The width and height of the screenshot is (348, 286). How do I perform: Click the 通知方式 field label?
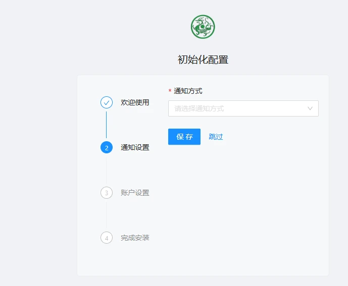point(188,91)
